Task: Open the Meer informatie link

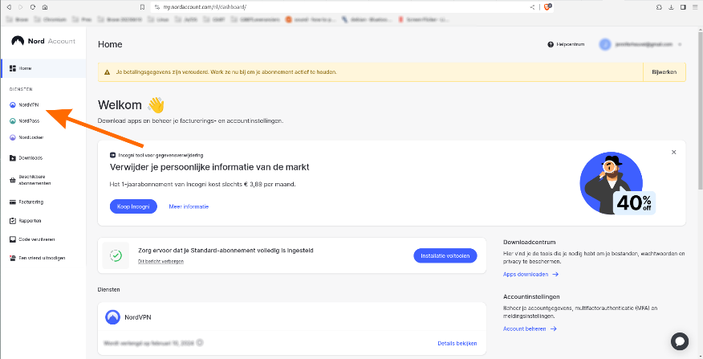Action: (x=189, y=206)
